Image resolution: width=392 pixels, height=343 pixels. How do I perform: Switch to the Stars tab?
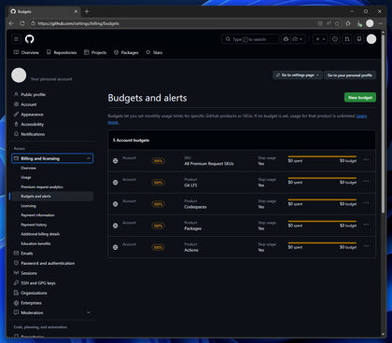(x=154, y=52)
